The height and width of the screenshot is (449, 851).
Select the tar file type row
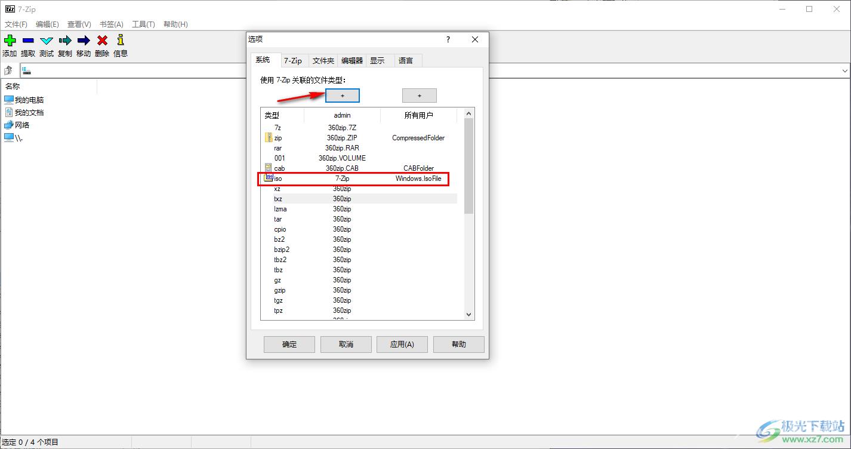[x=359, y=219]
